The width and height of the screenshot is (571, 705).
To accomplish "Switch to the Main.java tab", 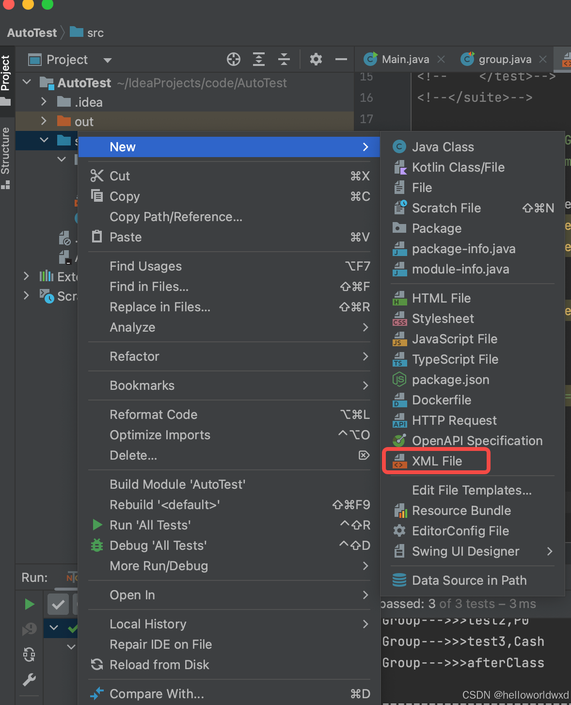I will point(405,59).
